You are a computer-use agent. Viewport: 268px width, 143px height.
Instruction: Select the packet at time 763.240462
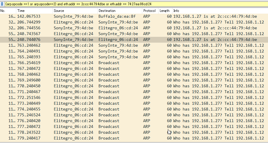point(134,45)
